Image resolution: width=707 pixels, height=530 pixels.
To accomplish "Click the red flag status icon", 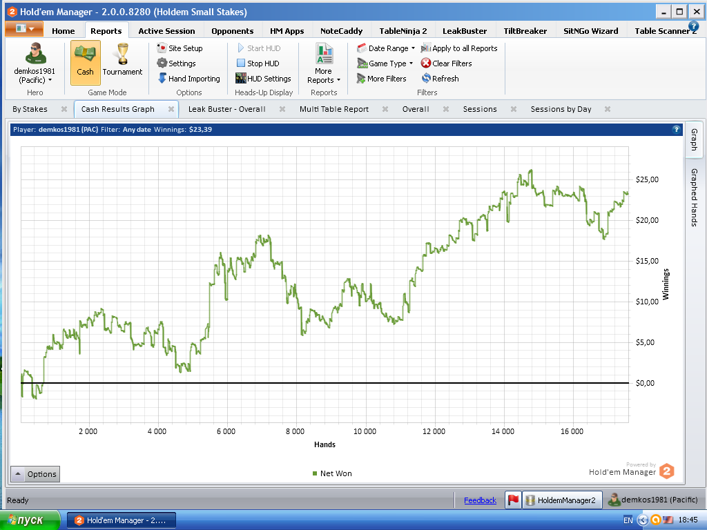I will click(513, 500).
